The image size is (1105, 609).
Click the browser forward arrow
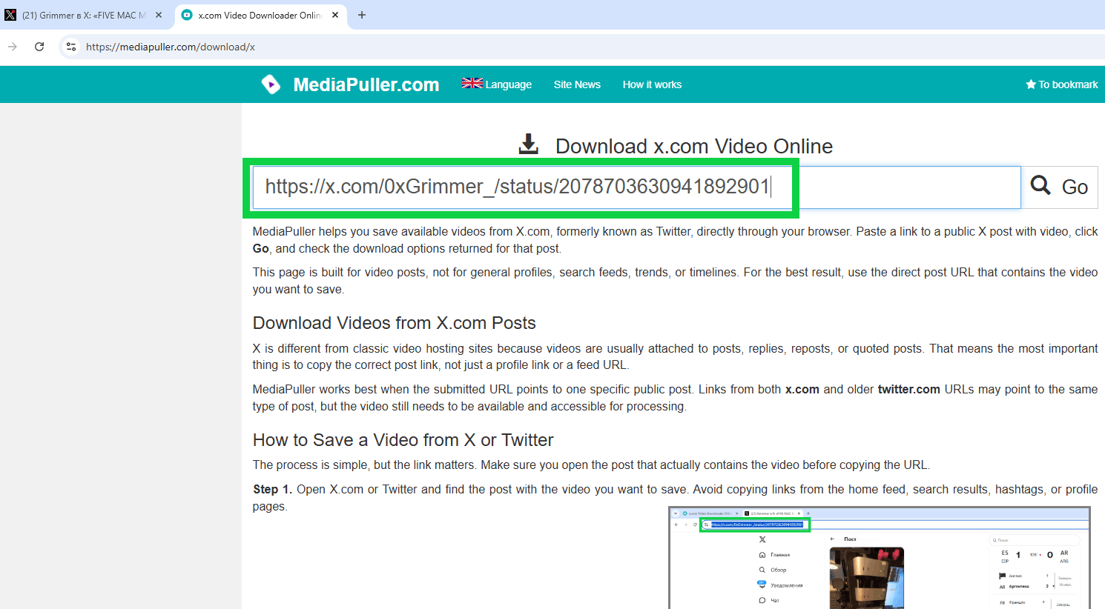13,47
